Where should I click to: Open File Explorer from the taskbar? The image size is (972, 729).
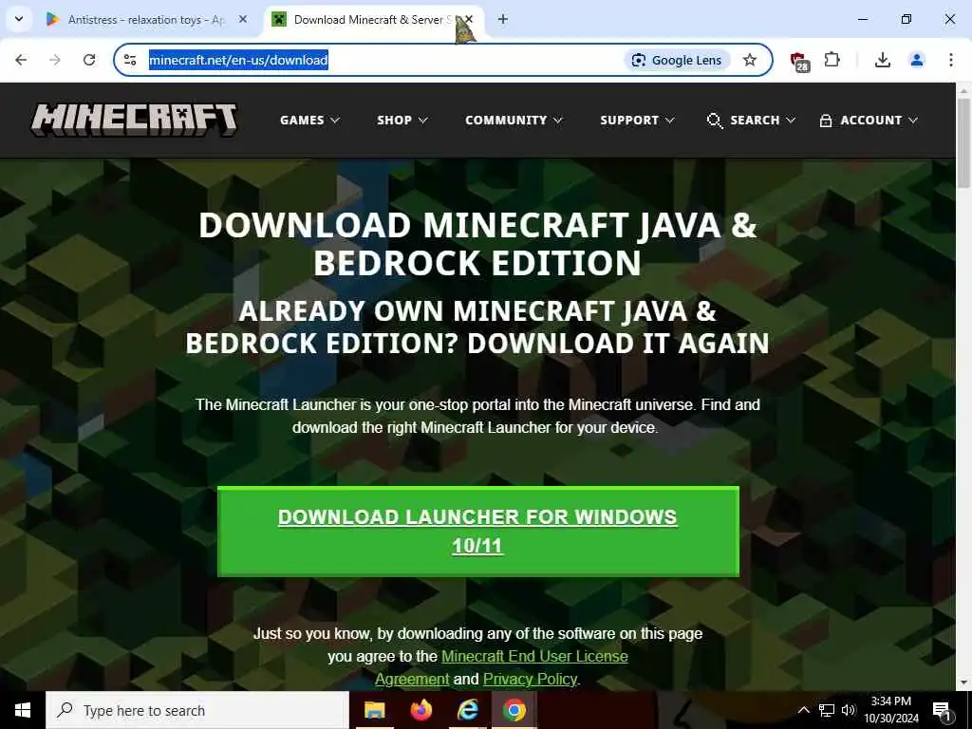click(x=374, y=710)
